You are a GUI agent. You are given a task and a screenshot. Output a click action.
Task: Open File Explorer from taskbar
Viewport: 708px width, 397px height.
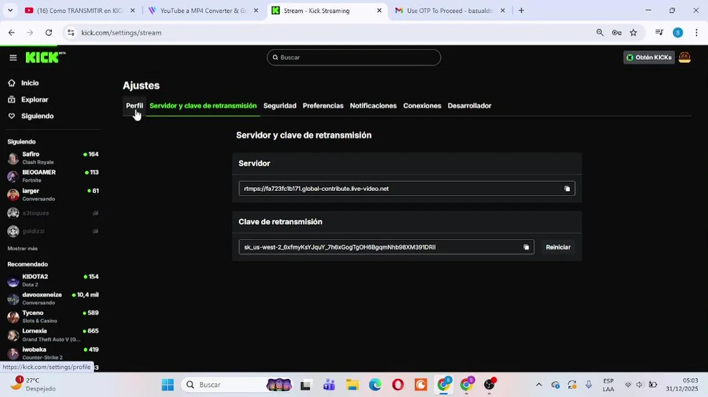click(x=352, y=384)
